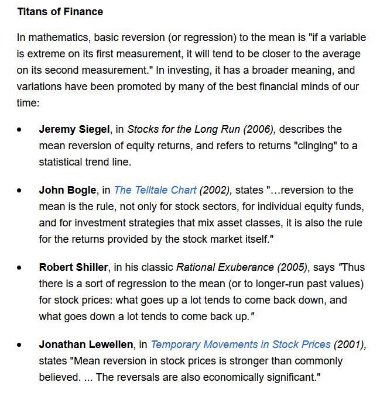Click "time:" ending the intro paragraph
The width and height of the screenshot is (380, 396).
point(28,103)
